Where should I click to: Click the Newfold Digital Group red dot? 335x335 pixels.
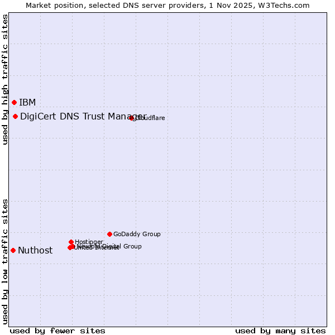tap(73, 246)
